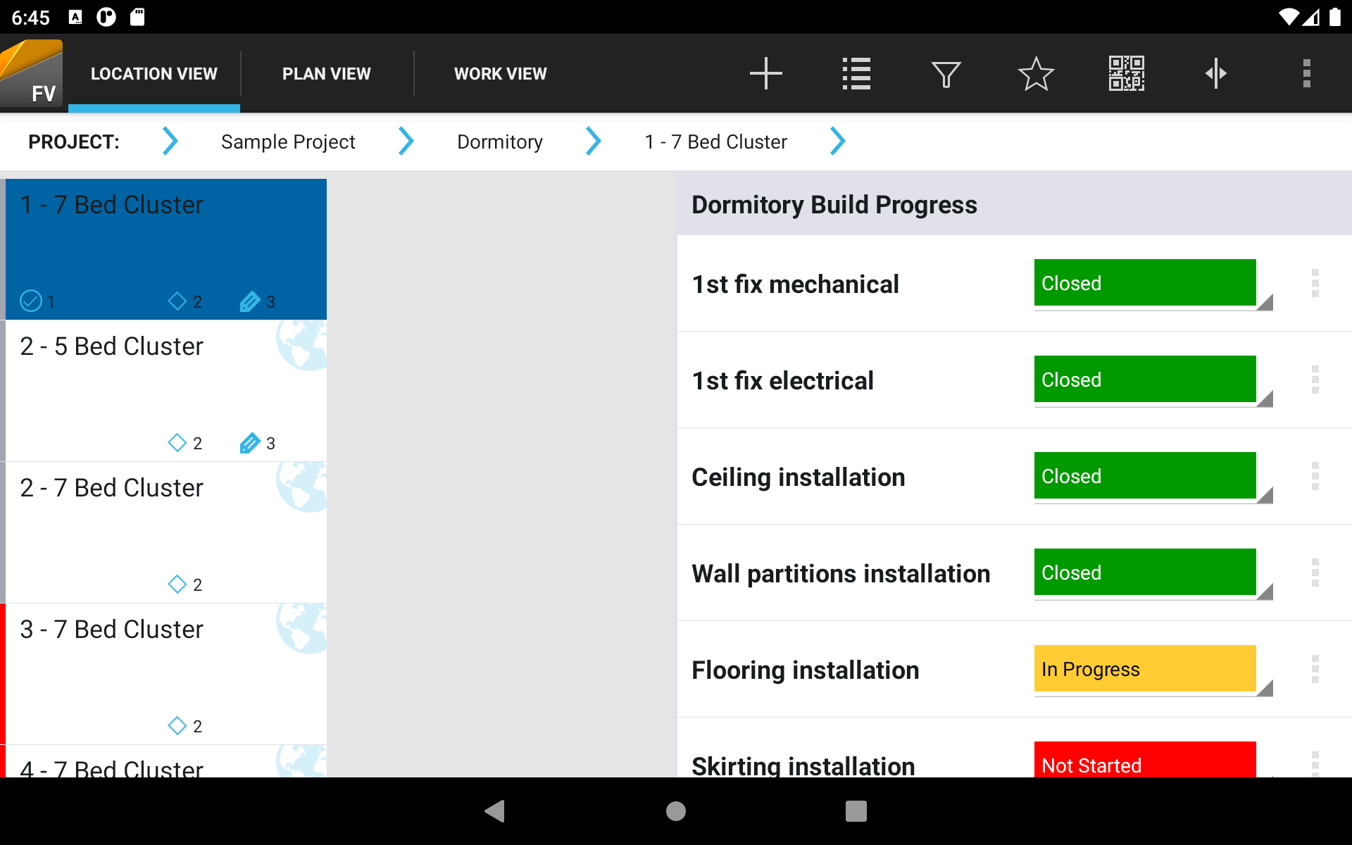Open status dropdown for 1st fix electrical
This screenshot has width=1352, height=845.
click(x=1153, y=381)
